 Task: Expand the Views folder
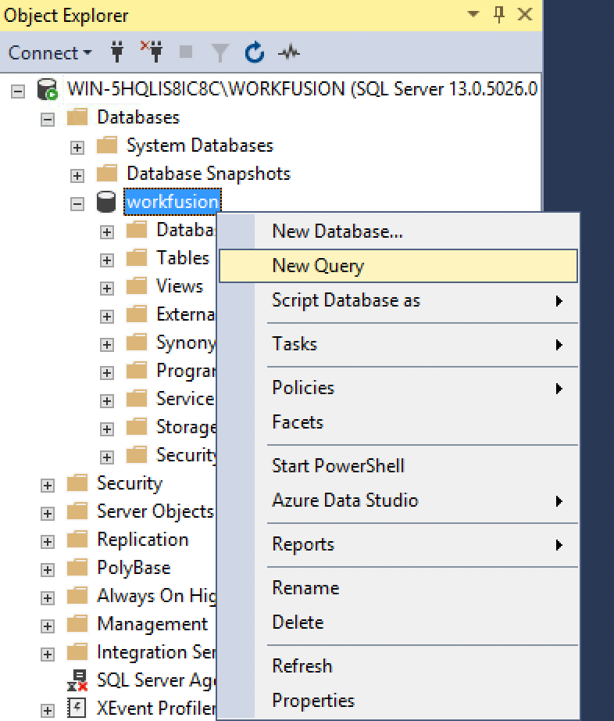(107, 288)
